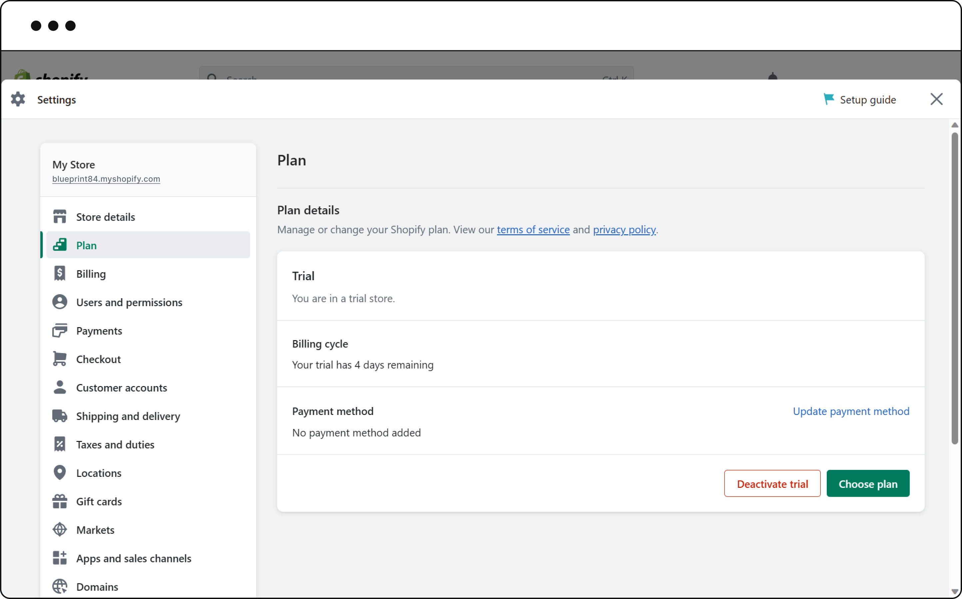Open Locations settings

pos(148,473)
